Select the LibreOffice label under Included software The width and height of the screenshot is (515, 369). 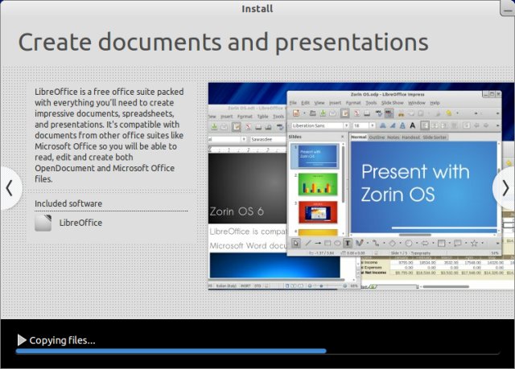tap(80, 223)
